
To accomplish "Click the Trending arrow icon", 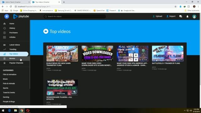I will tap(4, 50).
